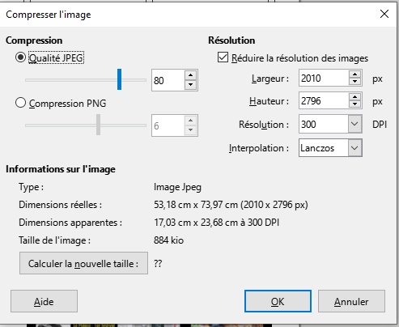Screen dimensions: 399x327
Task: Cancel with the Annuler button
Action: pyautogui.click(x=351, y=301)
